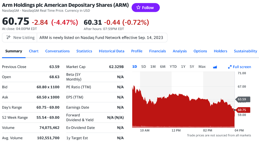Click the 63.59 previous close marker
The height and width of the screenshot is (151, 259).
[242, 99]
